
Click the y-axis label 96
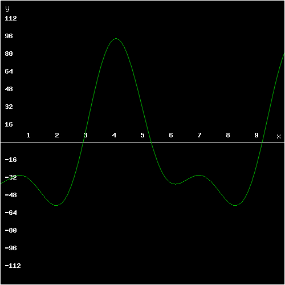click(9, 36)
